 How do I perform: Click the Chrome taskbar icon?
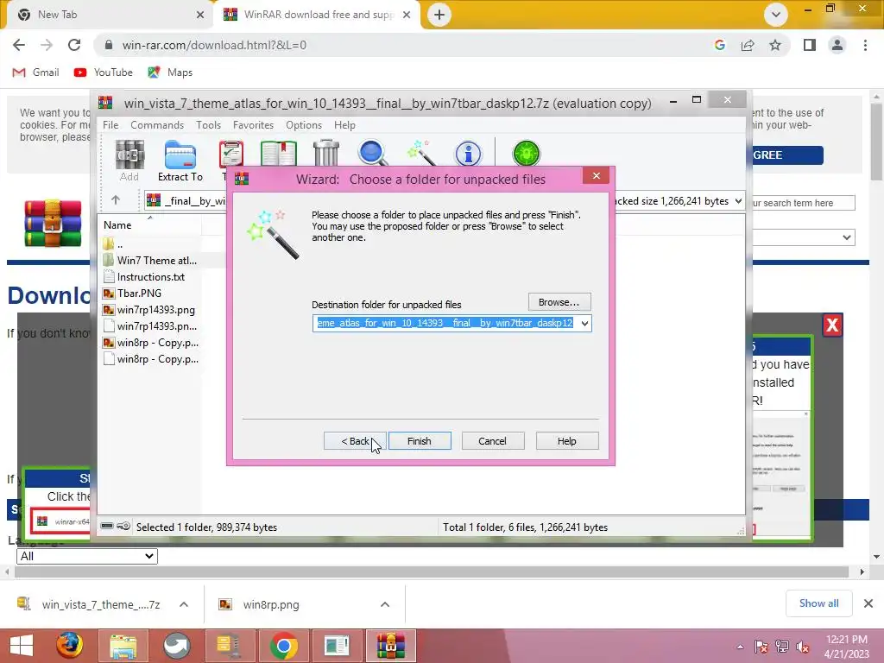point(283,646)
